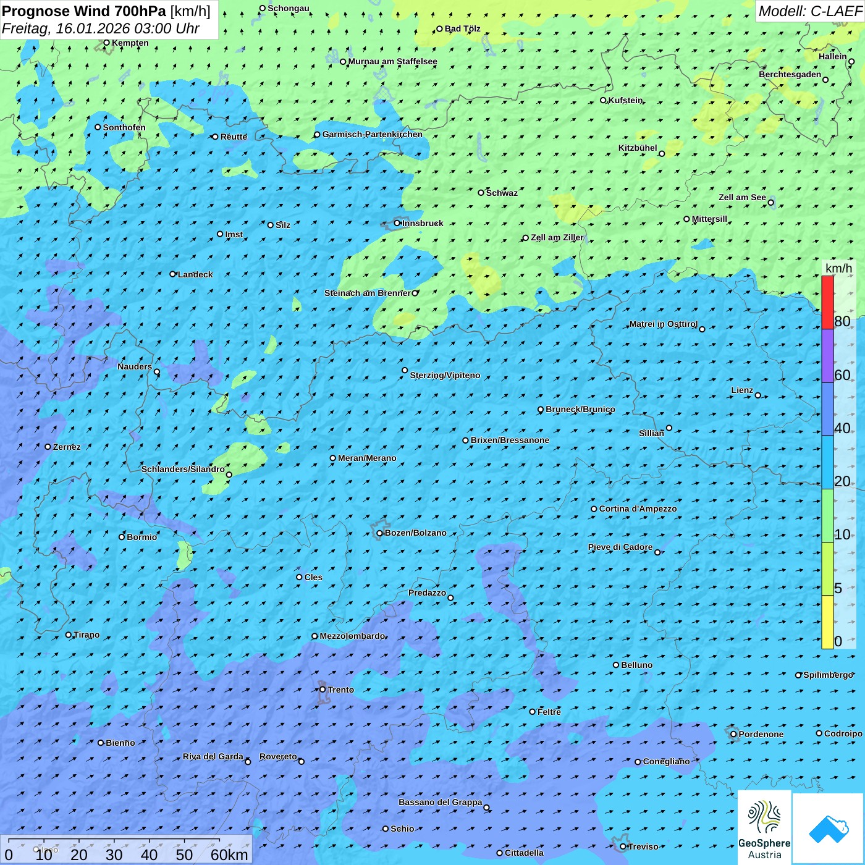Select the Steinach am Brenner label
The height and width of the screenshot is (865, 865).
tap(367, 293)
